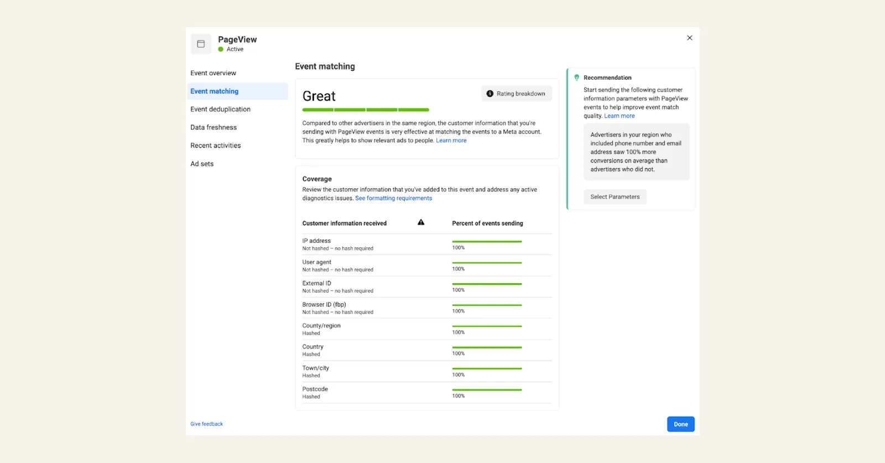Screen dimensions: 885x463
Task: Open the Ad sets section
Action: [202, 164]
